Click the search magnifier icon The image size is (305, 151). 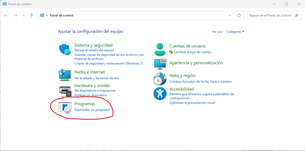tap(296, 15)
